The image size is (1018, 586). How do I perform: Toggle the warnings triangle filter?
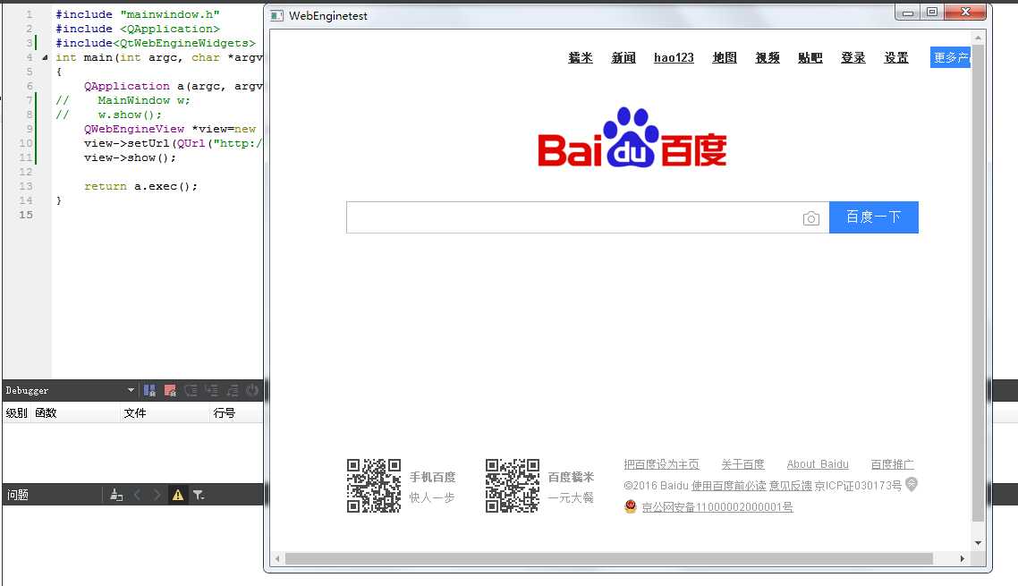point(178,495)
